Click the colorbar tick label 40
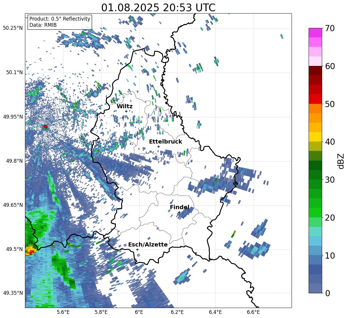The image size is (348, 318). [330, 142]
